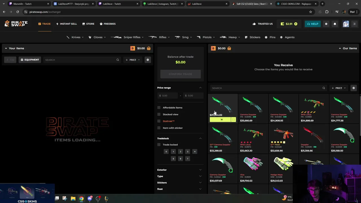This screenshot has width=361, height=203.
Task: Select the EQUIPMENT inventory button
Action: coord(30,60)
